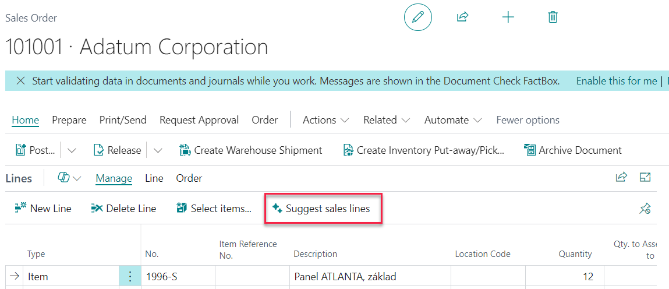Click the No. cell 1996-S
The height and width of the screenshot is (289, 669).
coord(178,277)
